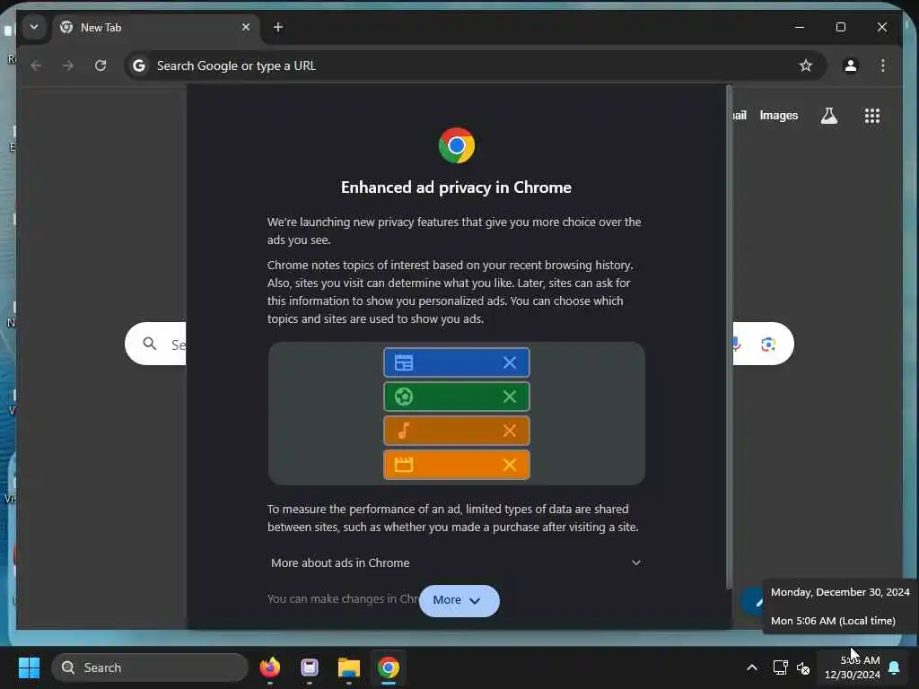Click the network display tray icon
This screenshot has height=689, width=919.
pyautogui.click(x=780, y=667)
